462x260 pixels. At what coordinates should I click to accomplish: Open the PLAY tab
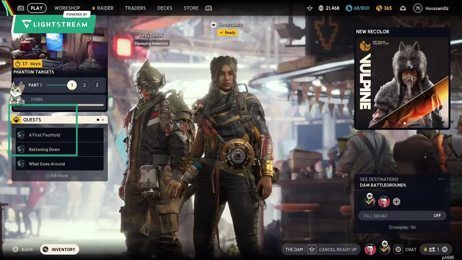36,8
